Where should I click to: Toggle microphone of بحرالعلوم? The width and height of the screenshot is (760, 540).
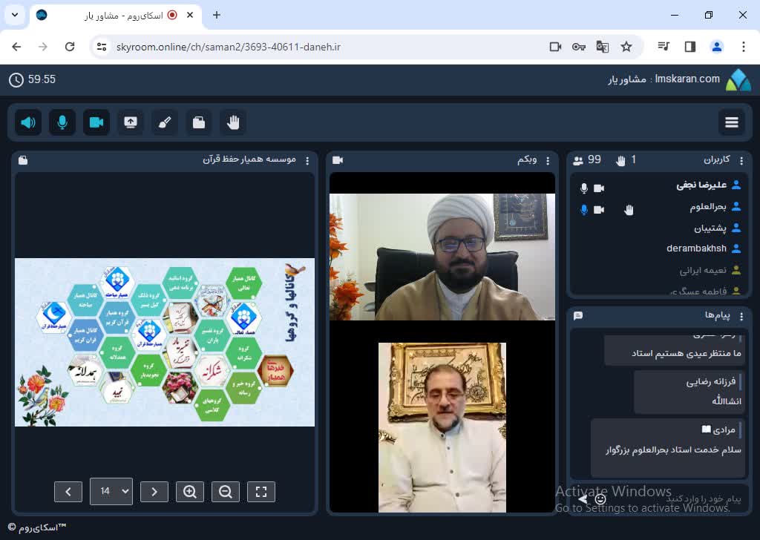pos(584,210)
